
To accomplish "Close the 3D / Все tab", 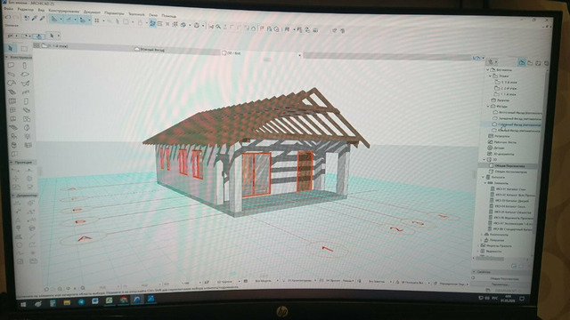I will coord(299,55).
